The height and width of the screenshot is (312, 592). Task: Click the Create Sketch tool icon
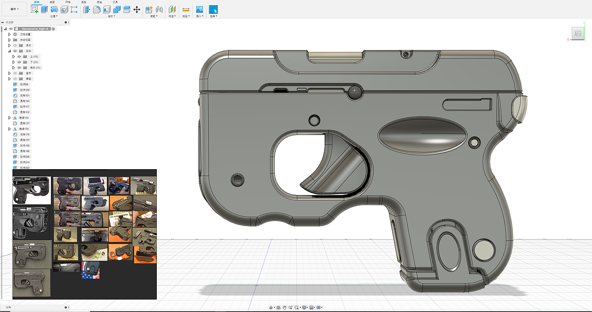pyautogui.click(x=35, y=9)
